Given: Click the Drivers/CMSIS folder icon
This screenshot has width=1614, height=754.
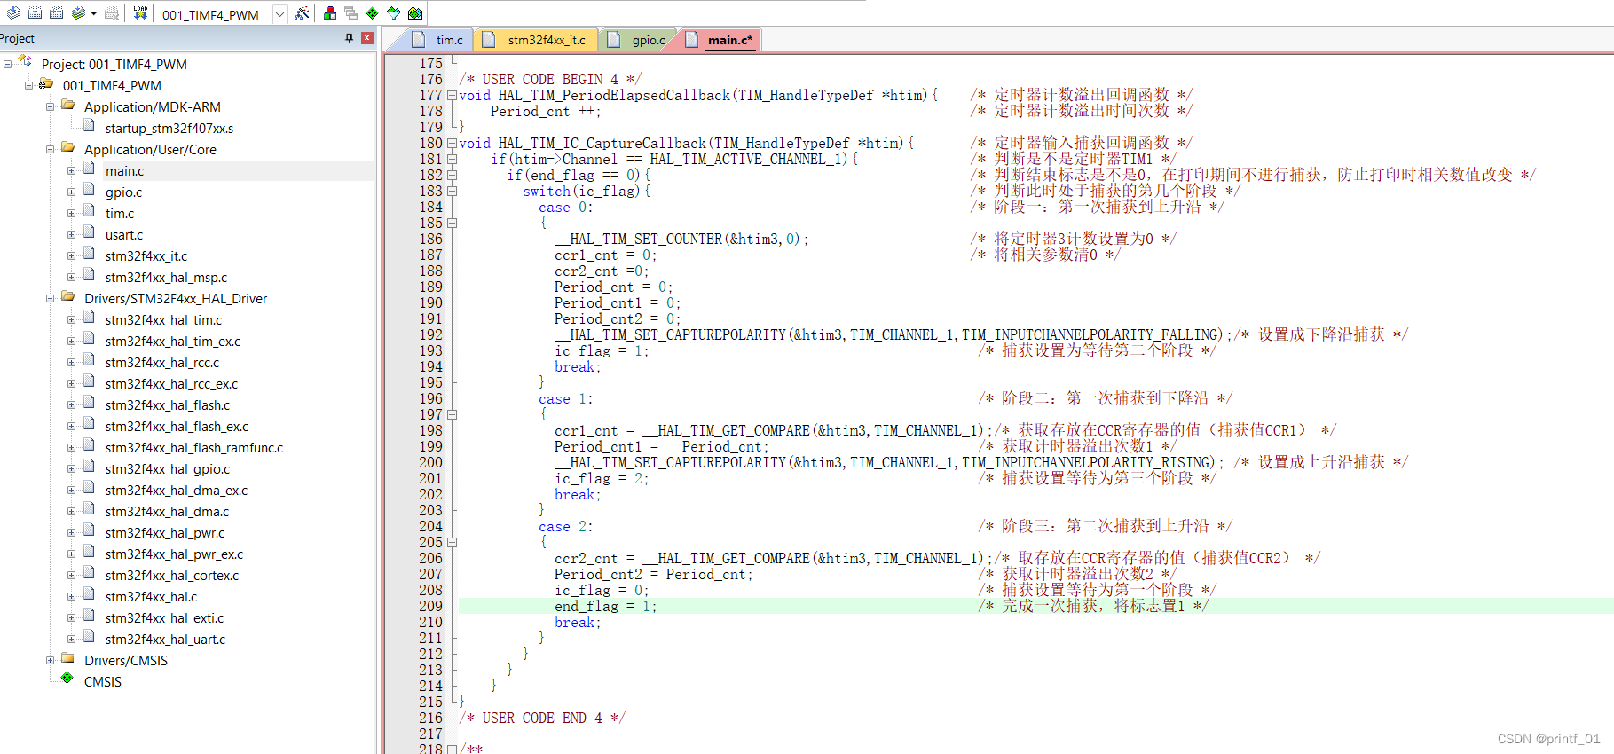Looking at the screenshot, I should click(67, 658).
